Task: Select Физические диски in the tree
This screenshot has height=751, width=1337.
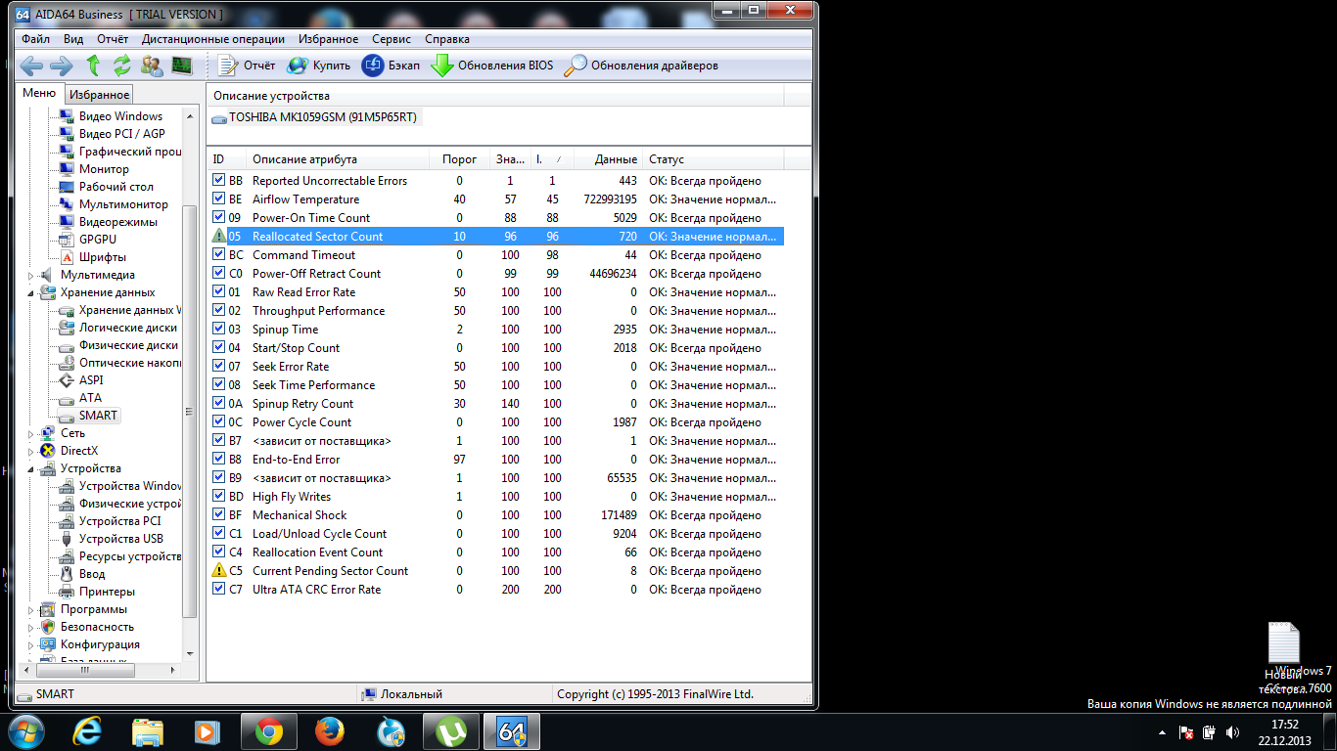Action: click(128, 345)
